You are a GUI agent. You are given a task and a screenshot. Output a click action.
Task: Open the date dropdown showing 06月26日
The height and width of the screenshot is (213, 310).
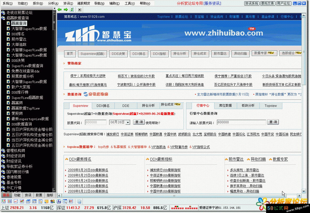pyautogui.click(x=128, y=122)
